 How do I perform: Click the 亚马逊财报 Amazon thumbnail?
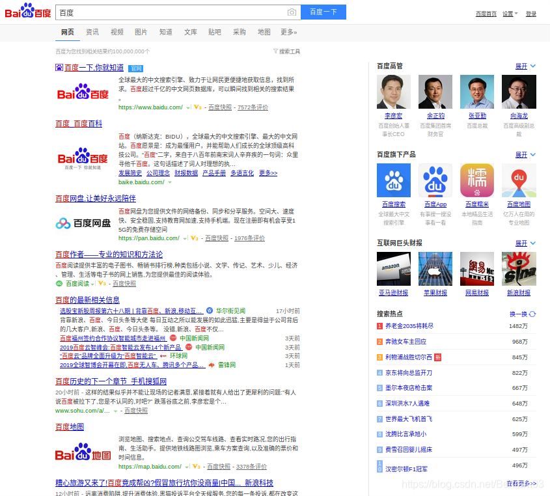coord(394,269)
